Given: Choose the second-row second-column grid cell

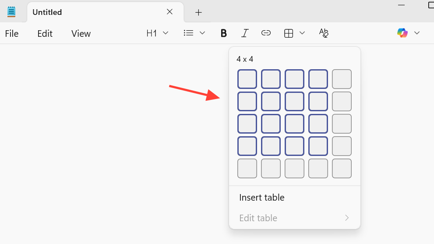Looking at the screenshot, I should (x=271, y=101).
